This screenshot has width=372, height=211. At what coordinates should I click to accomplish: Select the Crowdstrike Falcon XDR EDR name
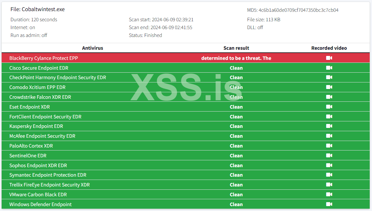pyautogui.click(x=40, y=97)
